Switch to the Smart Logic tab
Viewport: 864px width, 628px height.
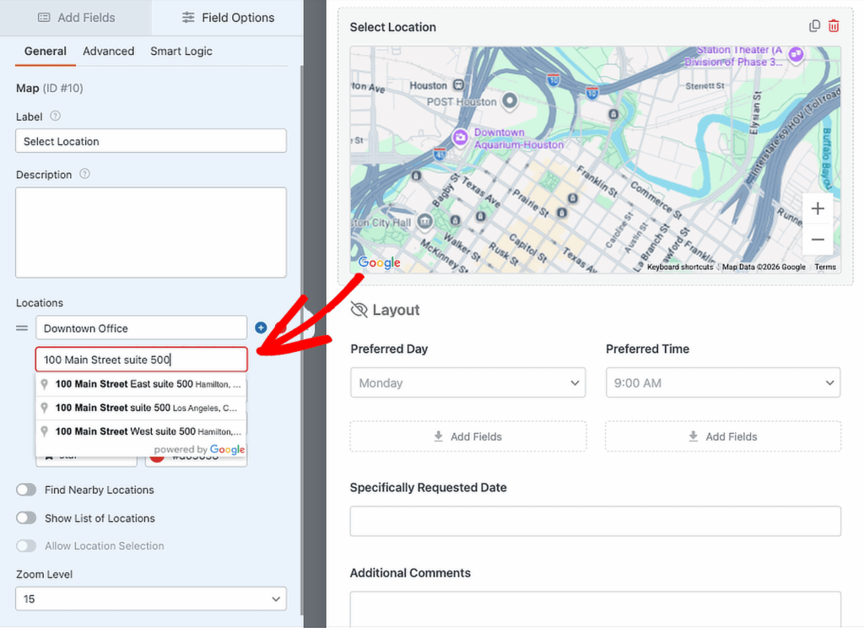point(181,51)
